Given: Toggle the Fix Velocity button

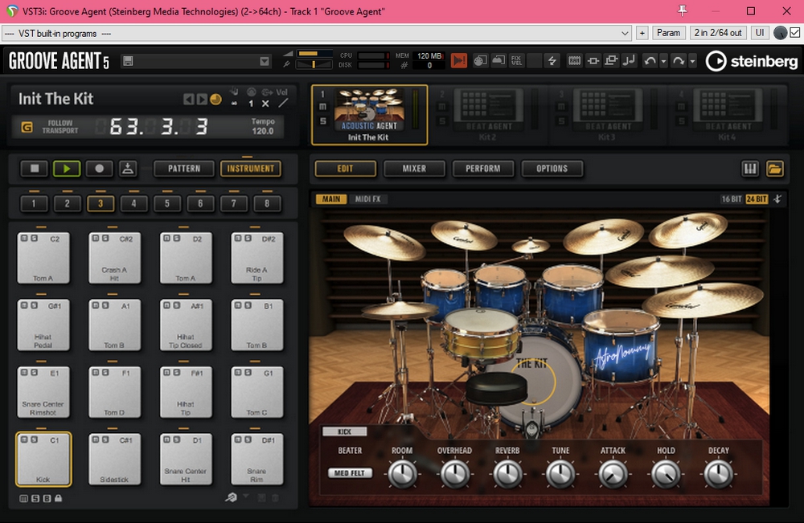Looking at the screenshot, I should click(x=516, y=61).
